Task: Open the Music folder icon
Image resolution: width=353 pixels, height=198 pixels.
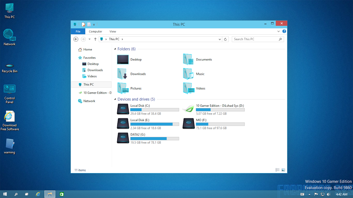Action: [x=188, y=74]
